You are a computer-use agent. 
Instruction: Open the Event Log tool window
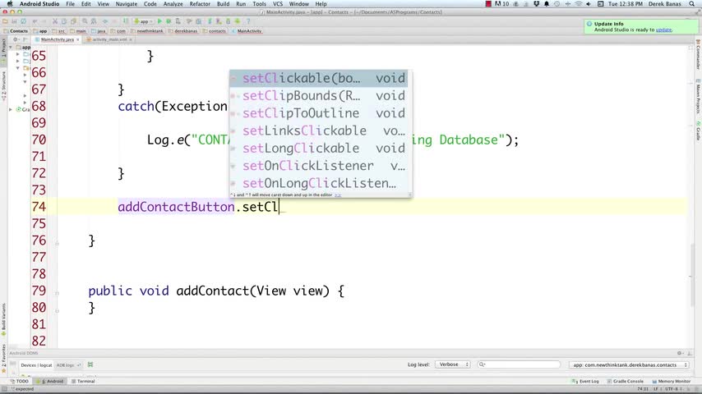585,381
